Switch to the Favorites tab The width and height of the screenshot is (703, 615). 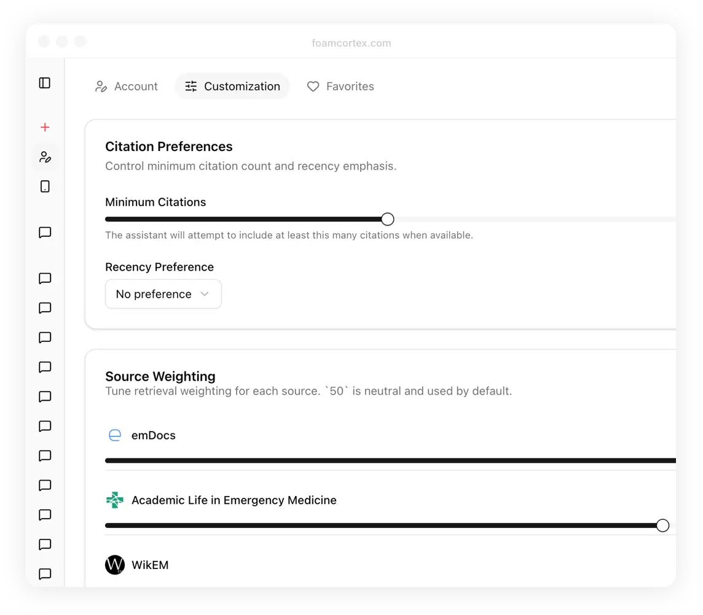pos(340,87)
